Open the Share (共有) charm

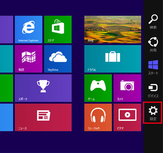tap(153, 45)
